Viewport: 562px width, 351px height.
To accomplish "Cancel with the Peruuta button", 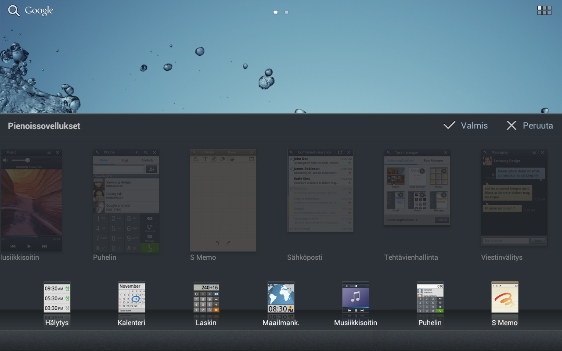I will click(x=530, y=125).
